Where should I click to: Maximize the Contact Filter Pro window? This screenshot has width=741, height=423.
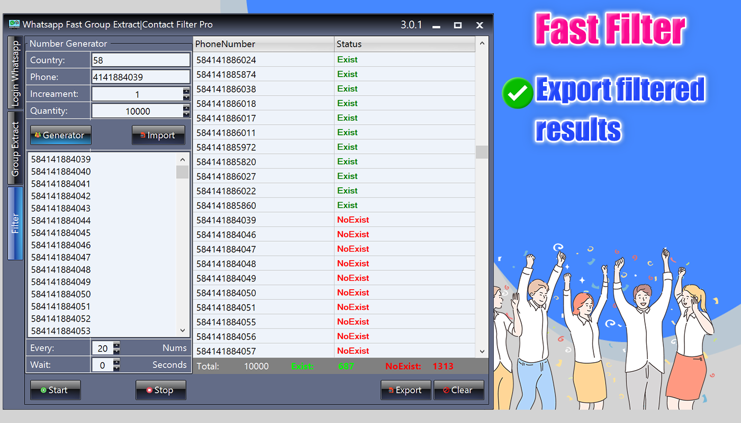point(458,25)
